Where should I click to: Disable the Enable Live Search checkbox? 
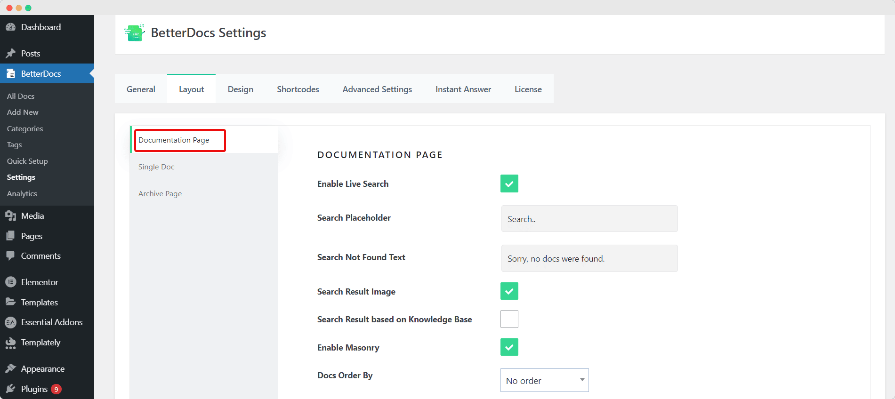[x=509, y=184]
